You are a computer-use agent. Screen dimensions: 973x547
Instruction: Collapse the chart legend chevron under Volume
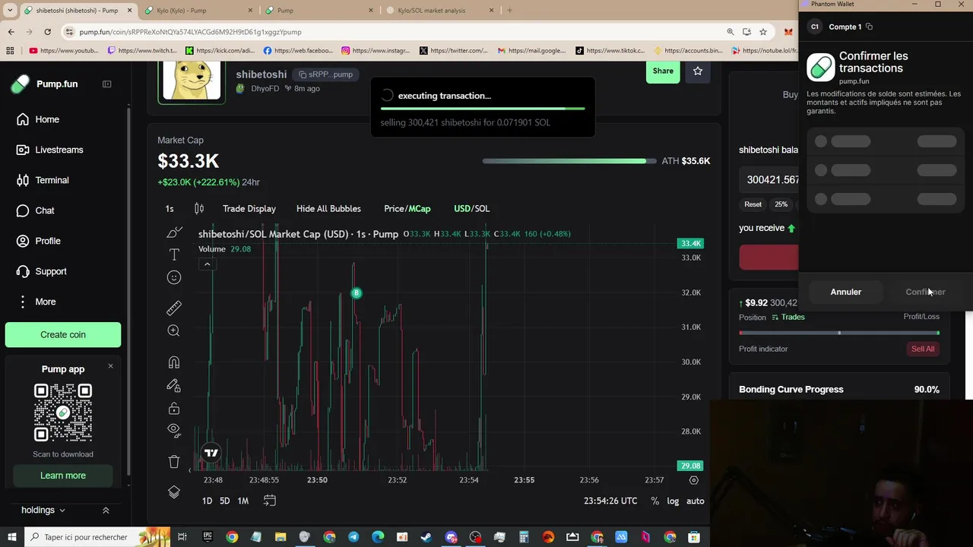(x=207, y=264)
